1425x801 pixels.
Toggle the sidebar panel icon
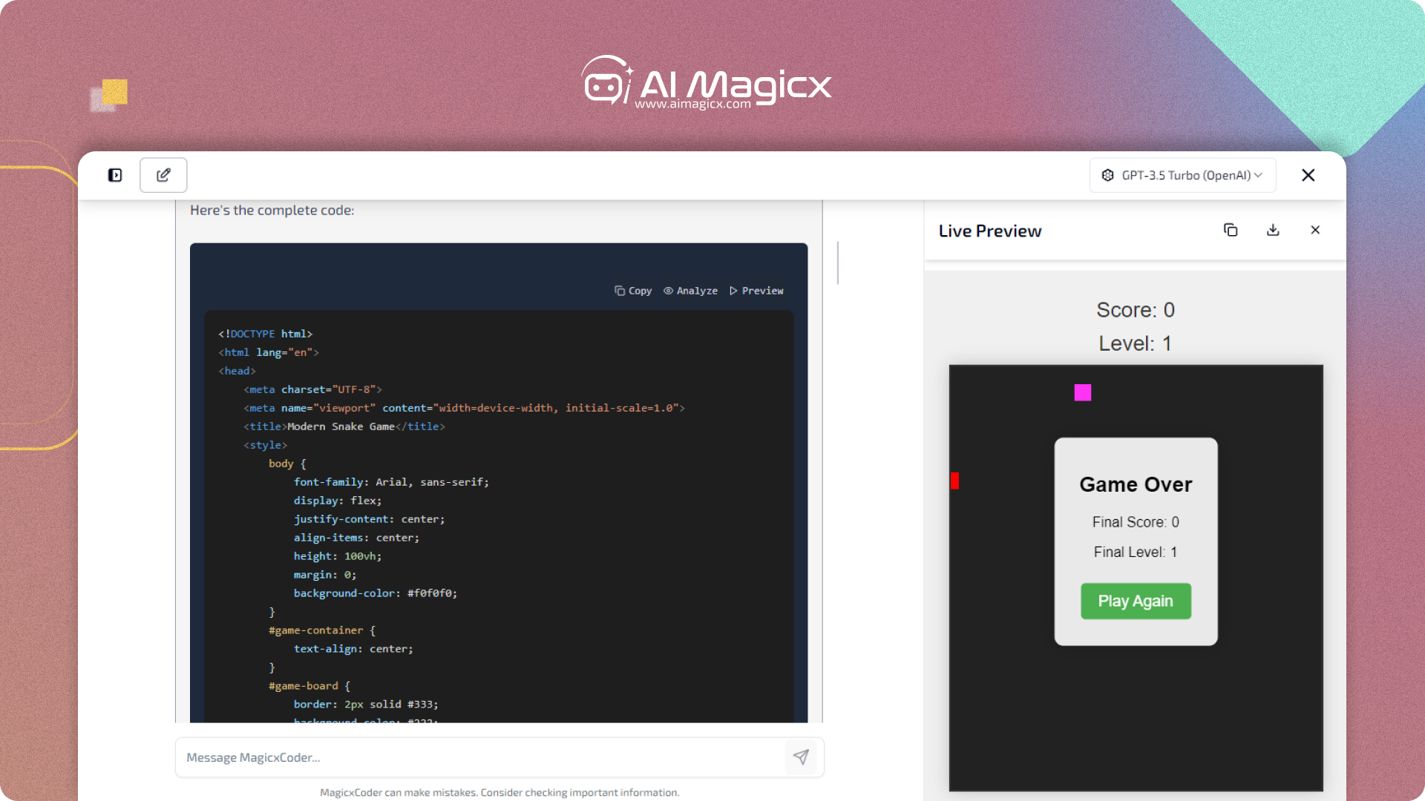click(115, 175)
